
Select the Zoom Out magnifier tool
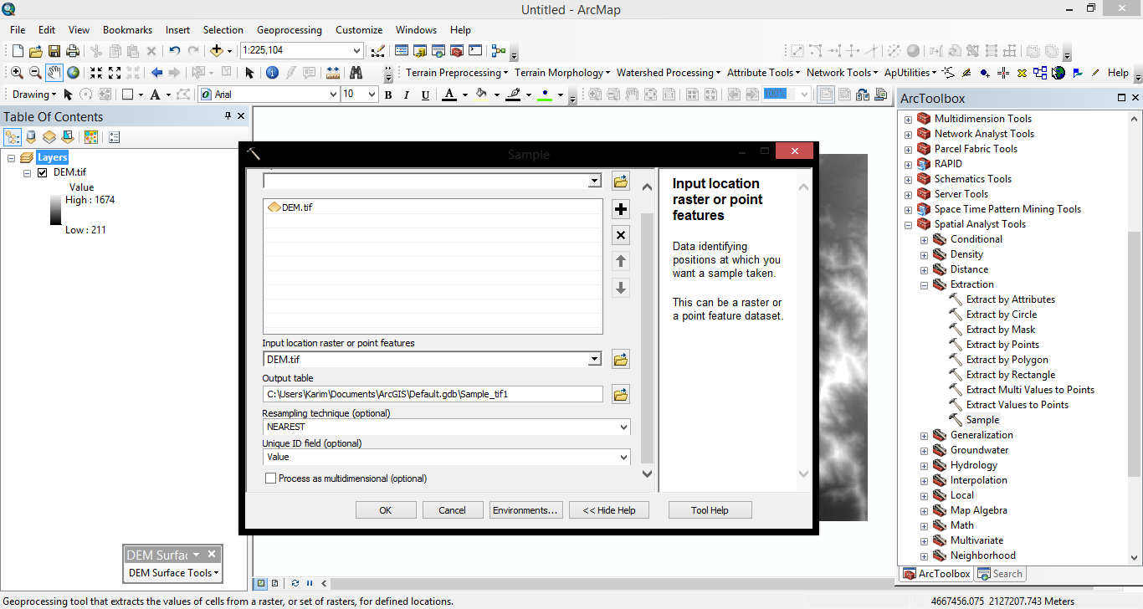pyautogui.click(x=35, y=73)
